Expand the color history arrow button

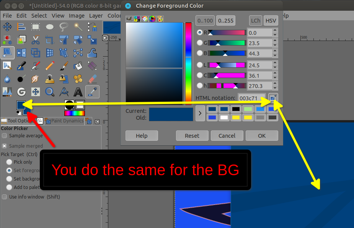[200, 113]
